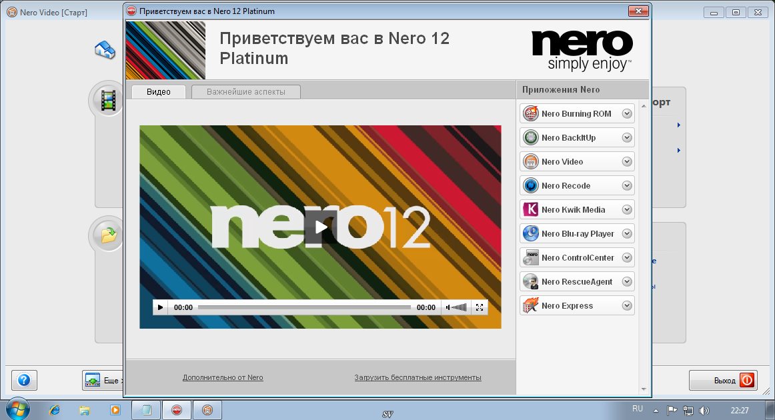
Task: Click the notepad item in the taskbar
Action: (x=146, y=410)
